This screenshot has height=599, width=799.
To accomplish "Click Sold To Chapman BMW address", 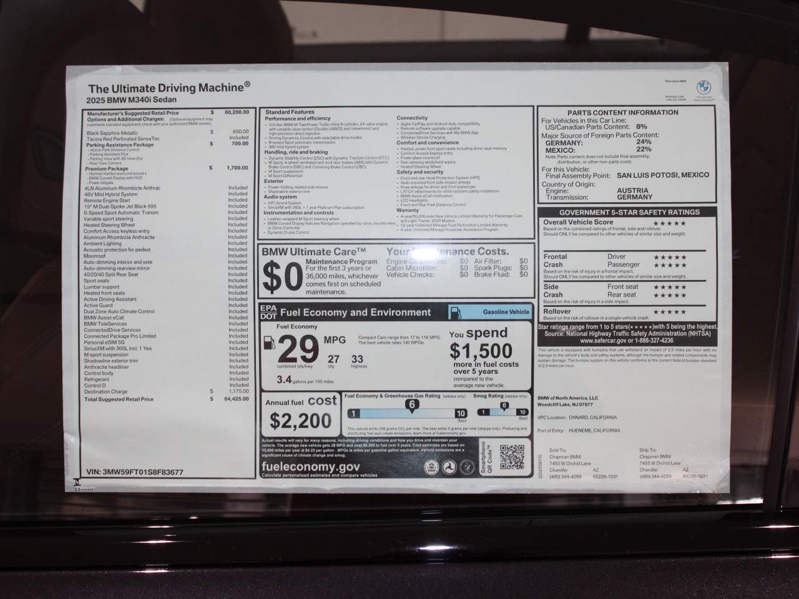I will tap(584, 463).
